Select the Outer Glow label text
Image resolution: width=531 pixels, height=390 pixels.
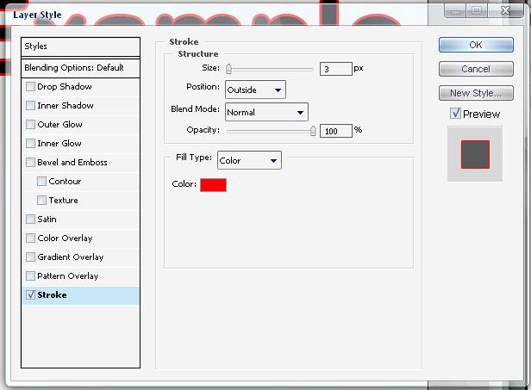[59, 125]
